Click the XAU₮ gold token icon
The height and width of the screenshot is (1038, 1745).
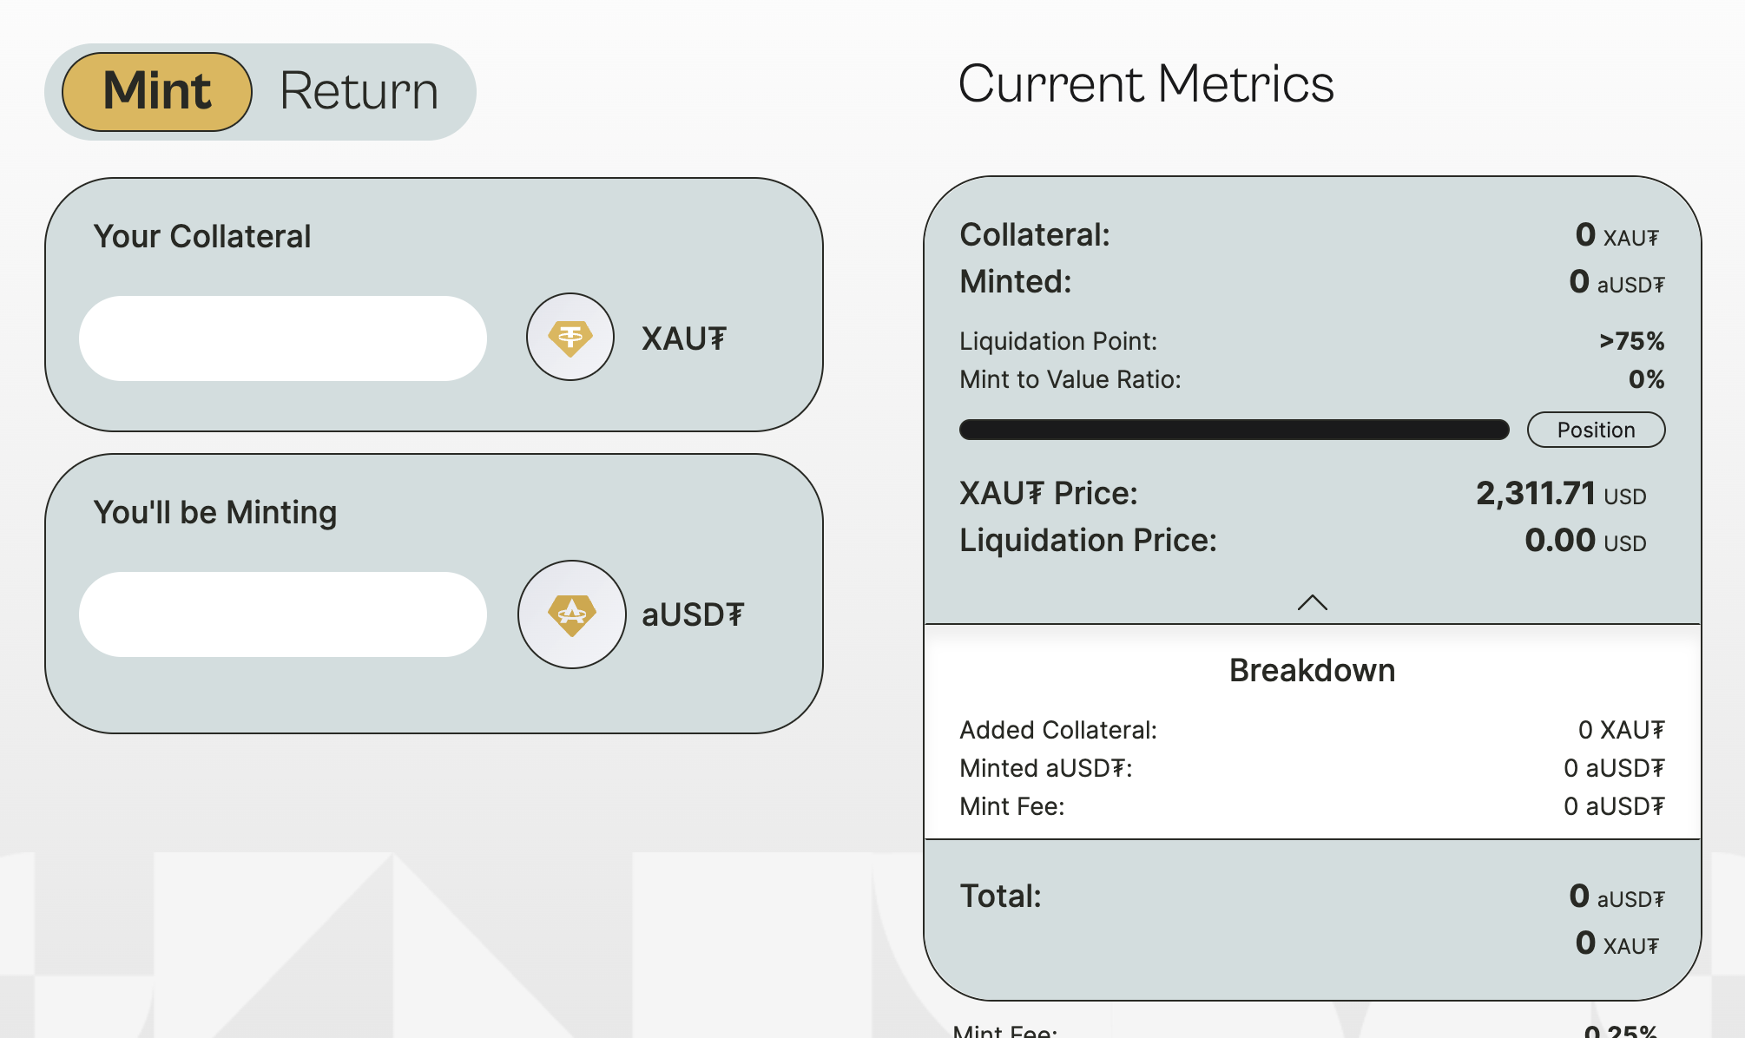570,337
